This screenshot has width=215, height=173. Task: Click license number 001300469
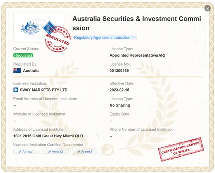click(x=119, y=71)
